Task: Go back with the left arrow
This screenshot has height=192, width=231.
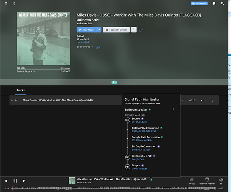Action: 14,3
